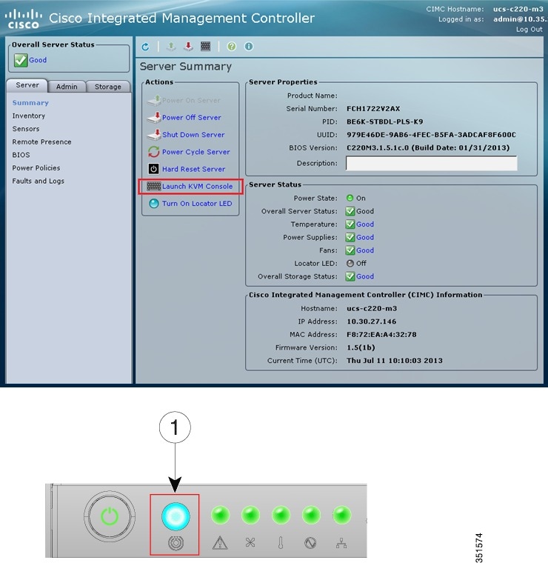
Task: Click the Server Summary heading
Action: point(186,67)
